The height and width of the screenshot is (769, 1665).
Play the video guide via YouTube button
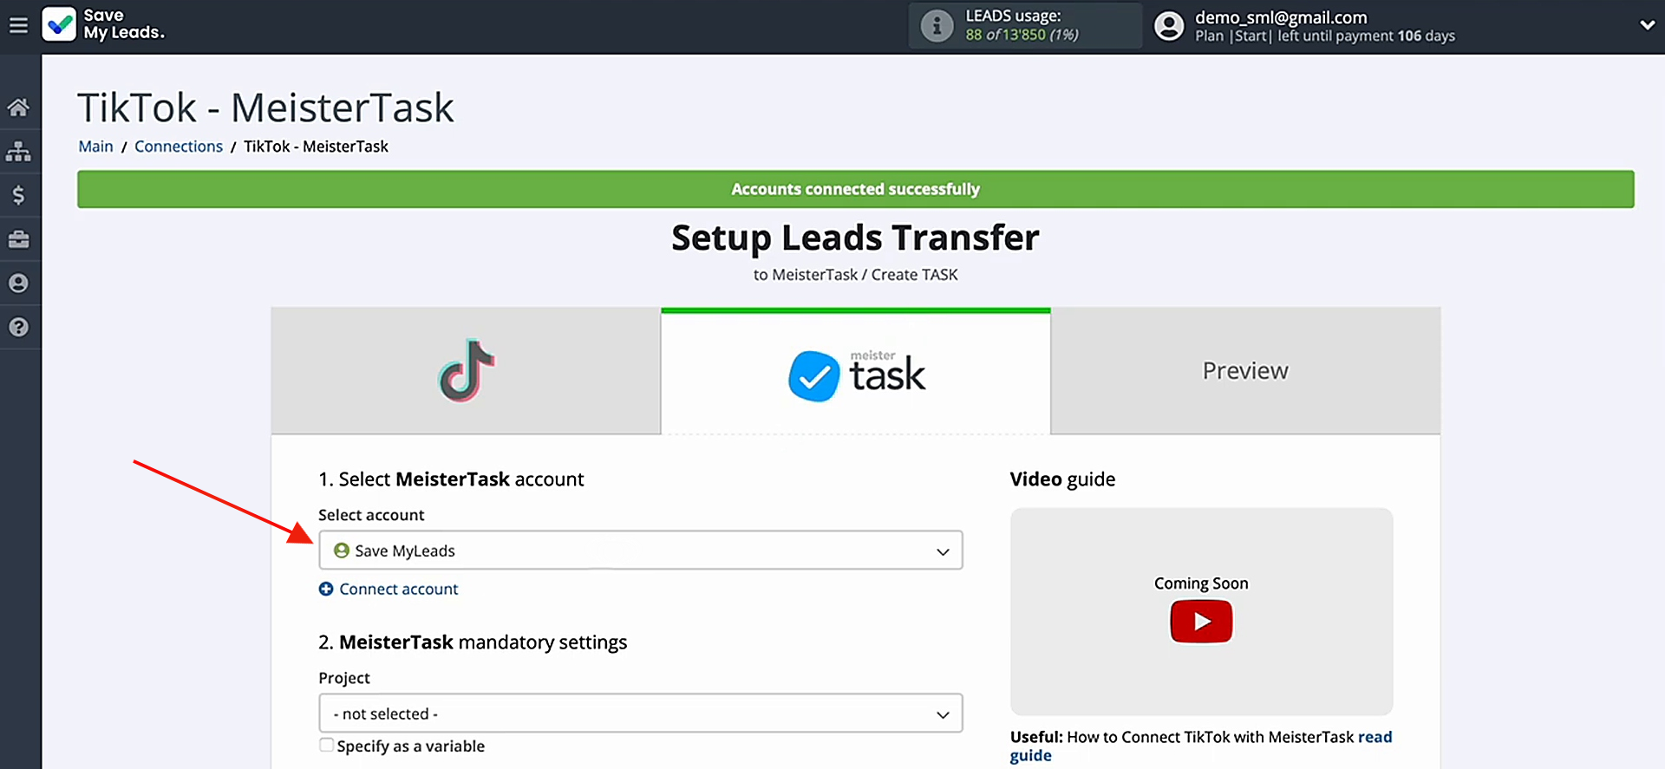(x=1201, y=622)
